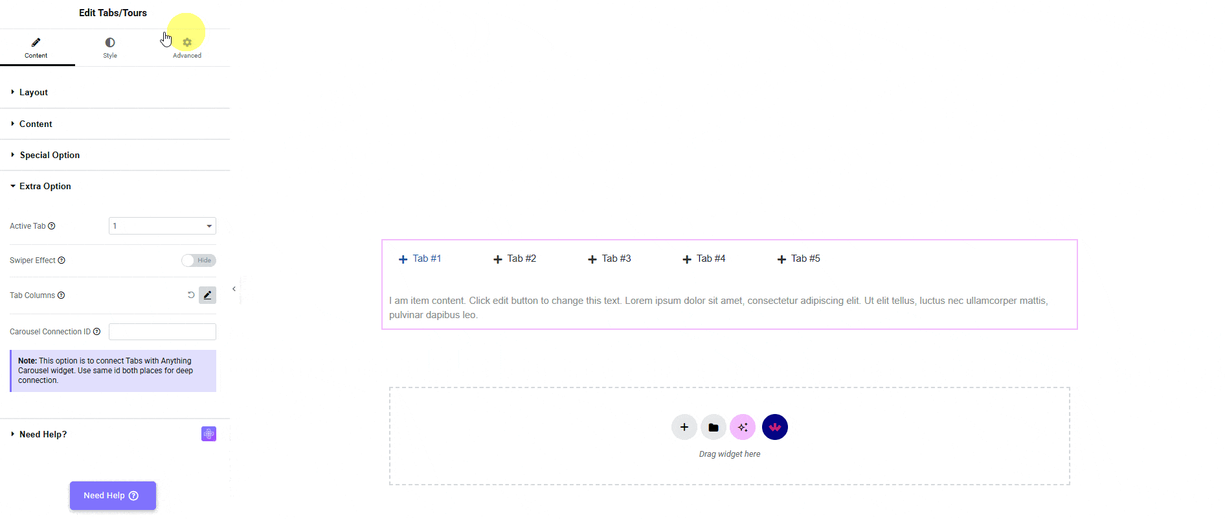Click the Edit Tabs/Tours panel title

coord(113,13)
